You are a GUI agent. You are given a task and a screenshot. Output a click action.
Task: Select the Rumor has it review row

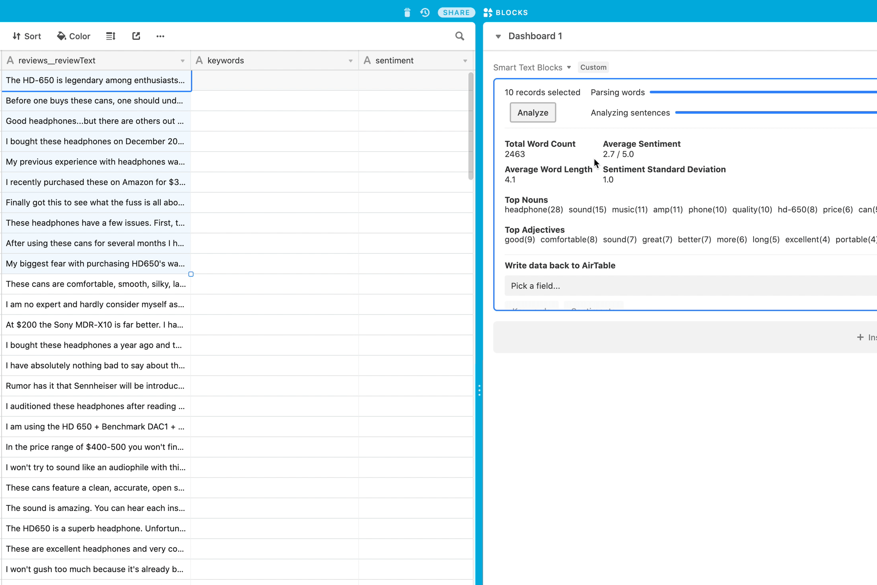95,386
